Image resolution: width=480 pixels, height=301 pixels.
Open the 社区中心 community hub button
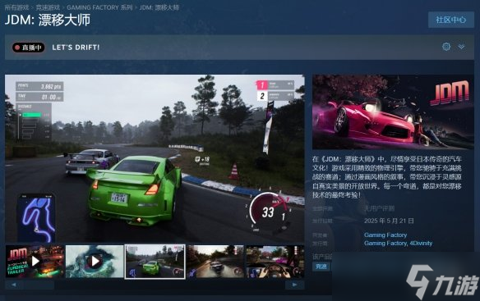451,20
